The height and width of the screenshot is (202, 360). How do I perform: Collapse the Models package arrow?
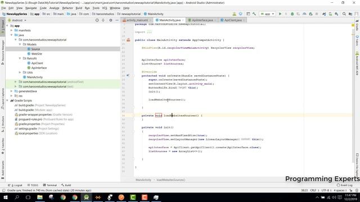(20, 44)
